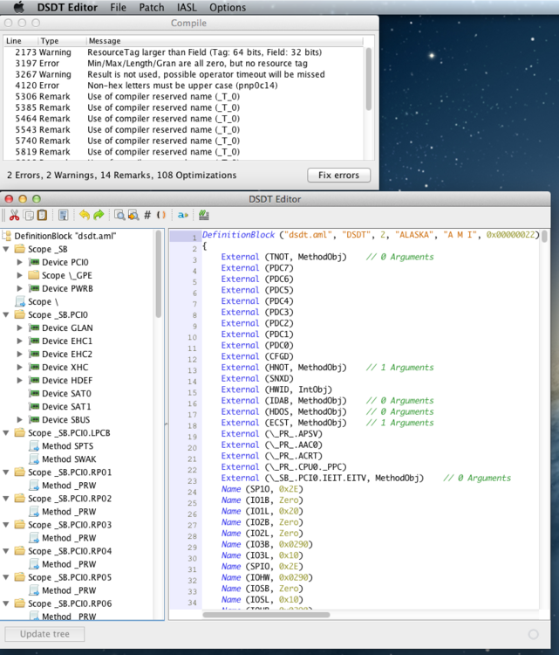Expand Device PWRB node
The image size is (559, 655).
click(x=19, y=289)
